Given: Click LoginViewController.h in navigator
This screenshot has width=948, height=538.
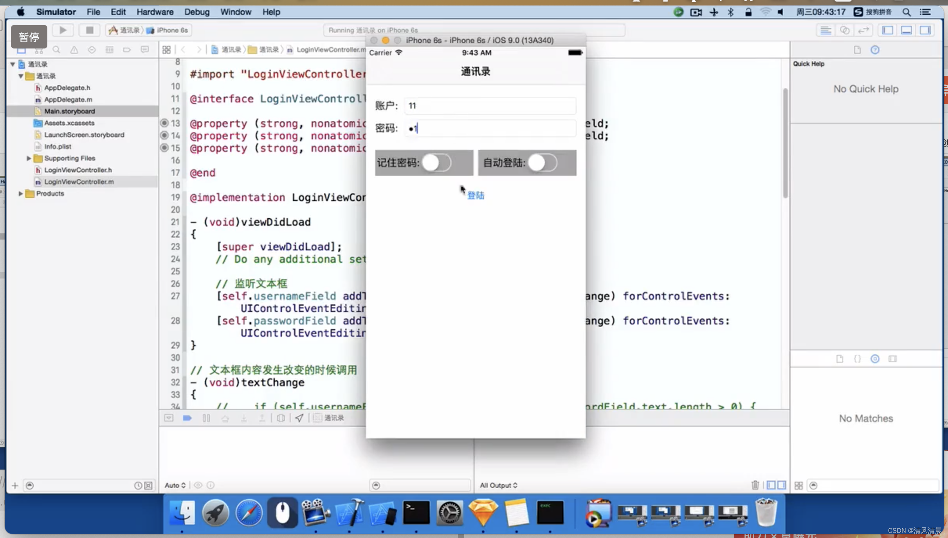Looking at the screenshot, I should (x=78, y=170).
